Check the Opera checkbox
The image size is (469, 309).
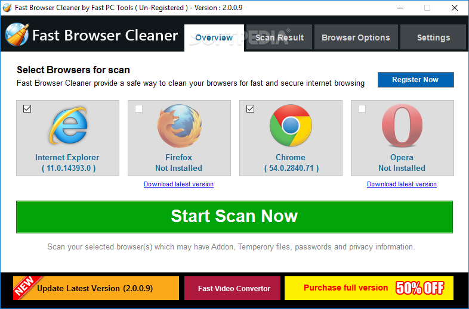click(x=362, y=109)
